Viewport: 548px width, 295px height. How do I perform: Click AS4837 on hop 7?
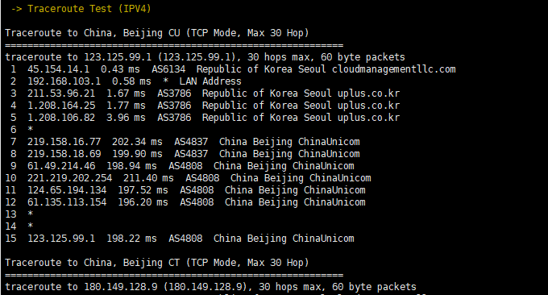click(x=191, y=142)
